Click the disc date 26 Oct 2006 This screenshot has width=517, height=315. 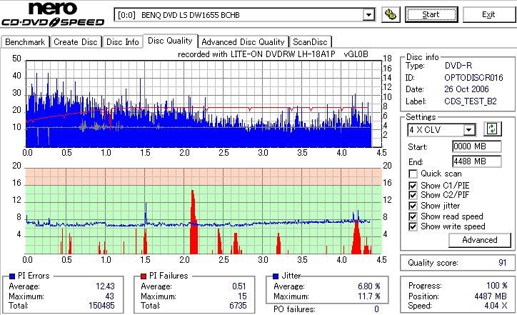[x=466, y=89]
